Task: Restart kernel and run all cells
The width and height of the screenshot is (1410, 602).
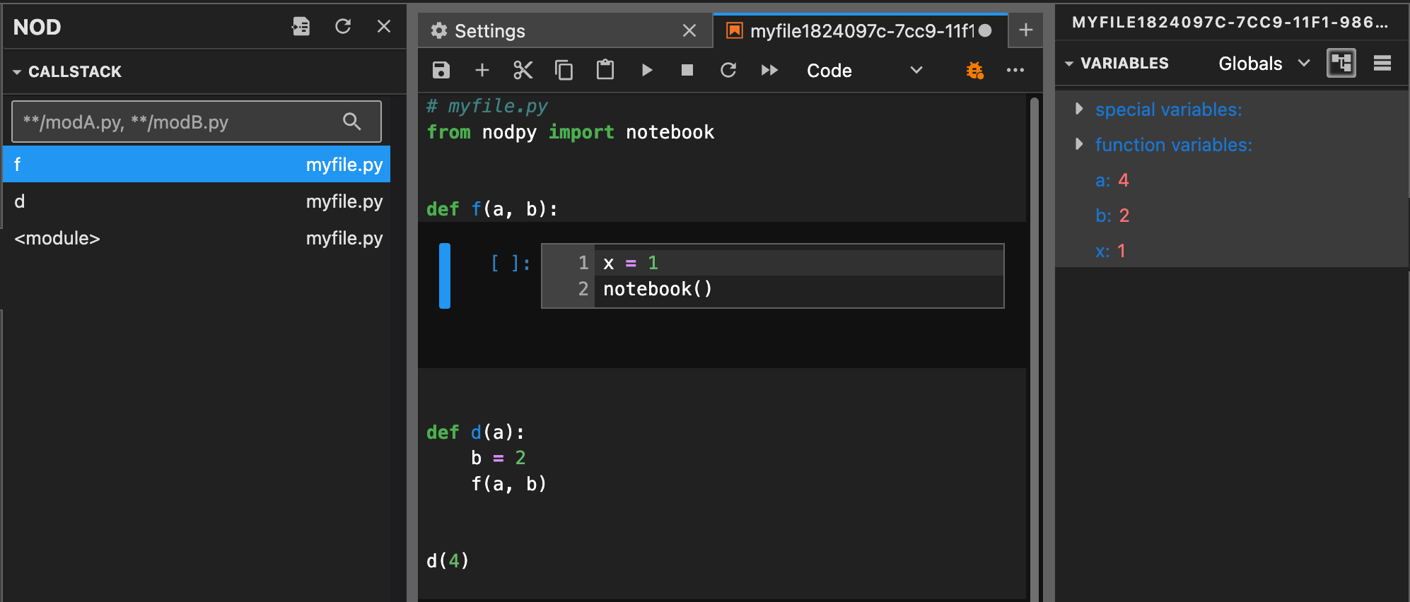Action: pyautogui.click(x=769, y=70)
